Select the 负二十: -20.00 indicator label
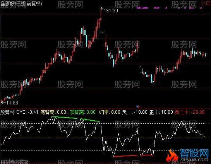Screen dimensions: 211x164 click(x=190, y=112)
